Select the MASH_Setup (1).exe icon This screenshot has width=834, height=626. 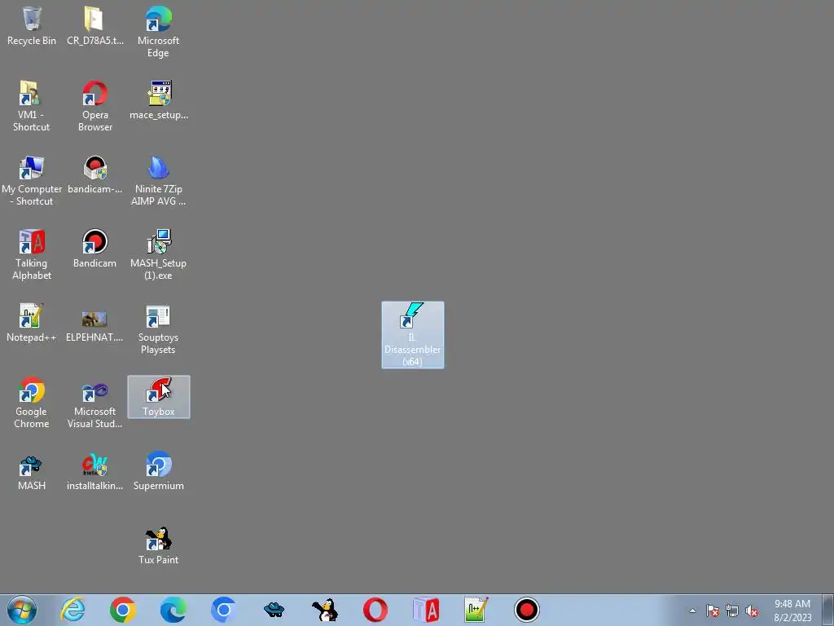click(x=158, y=254)
